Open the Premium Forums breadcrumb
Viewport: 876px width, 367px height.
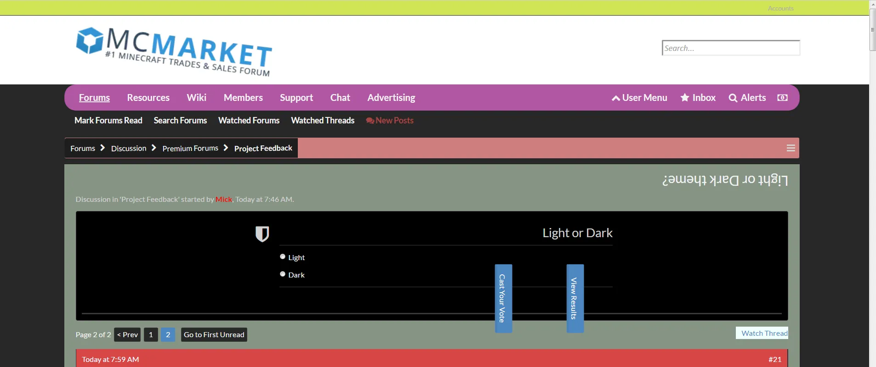click(190, 148)
